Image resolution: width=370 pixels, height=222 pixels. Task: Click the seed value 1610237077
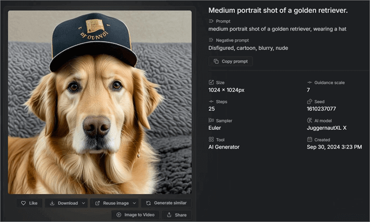pyautogui.click(x=321, y=109)
